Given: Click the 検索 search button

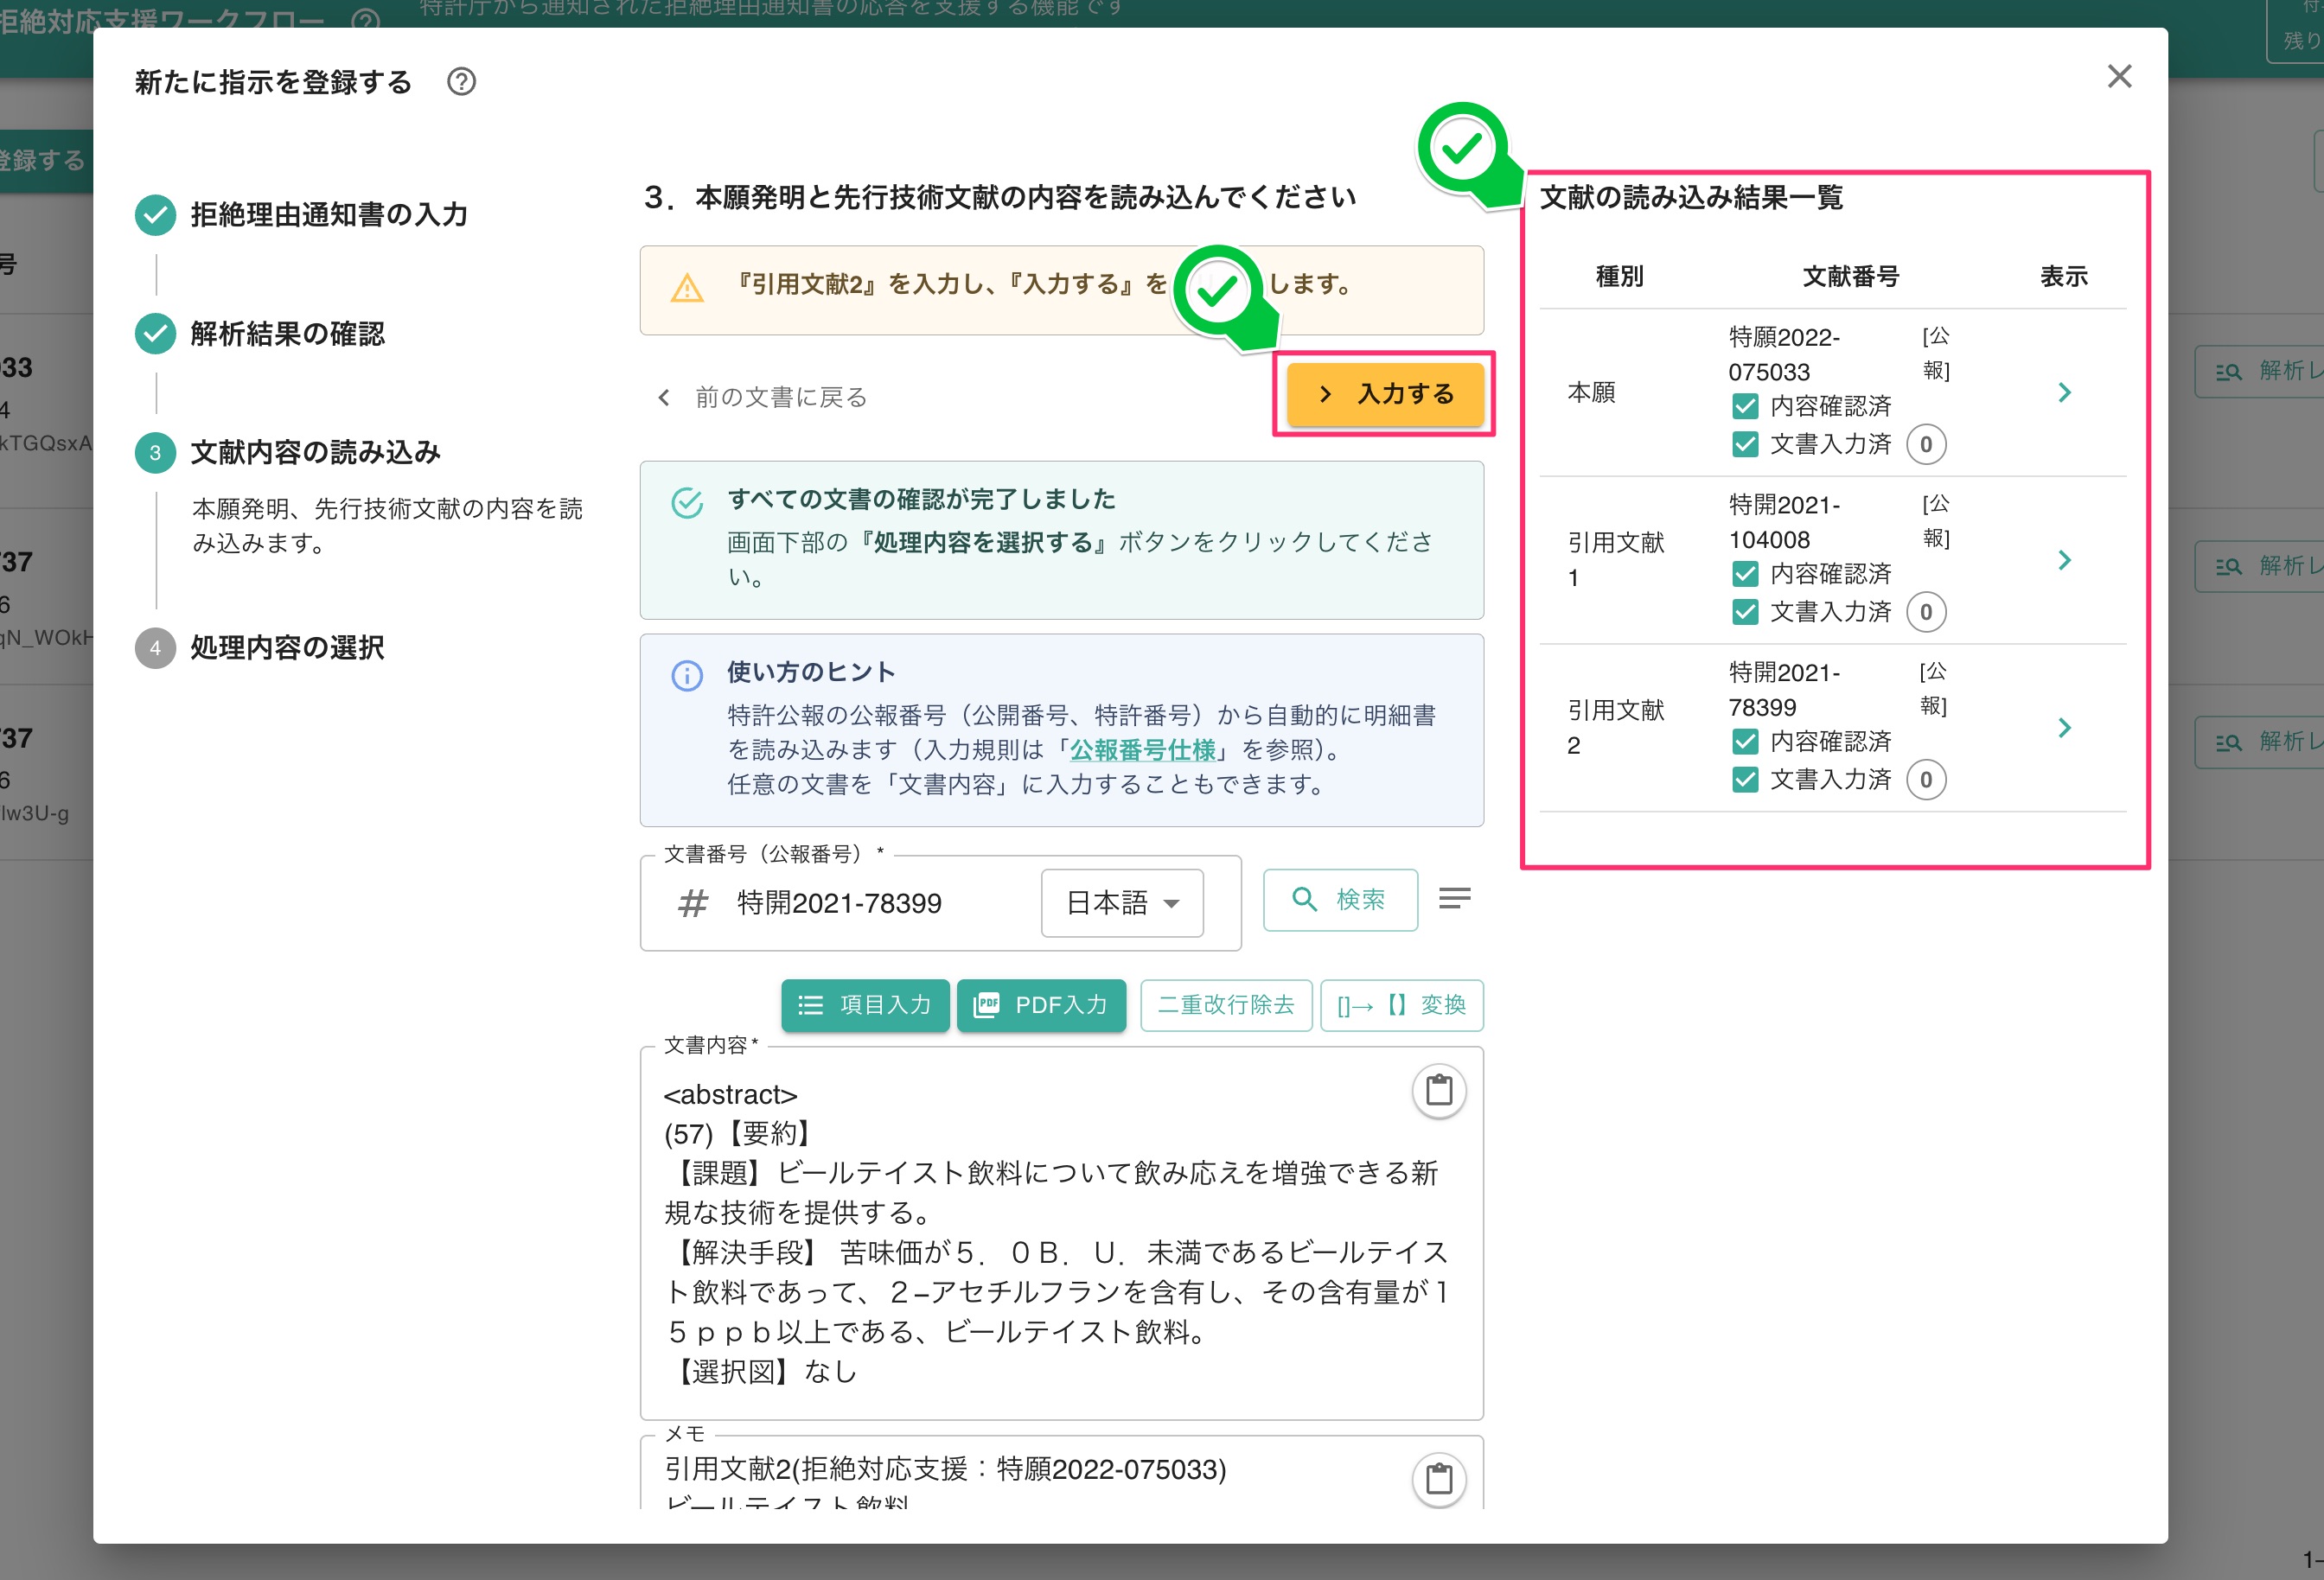Looking at the screenshot, I should 1340,900.
